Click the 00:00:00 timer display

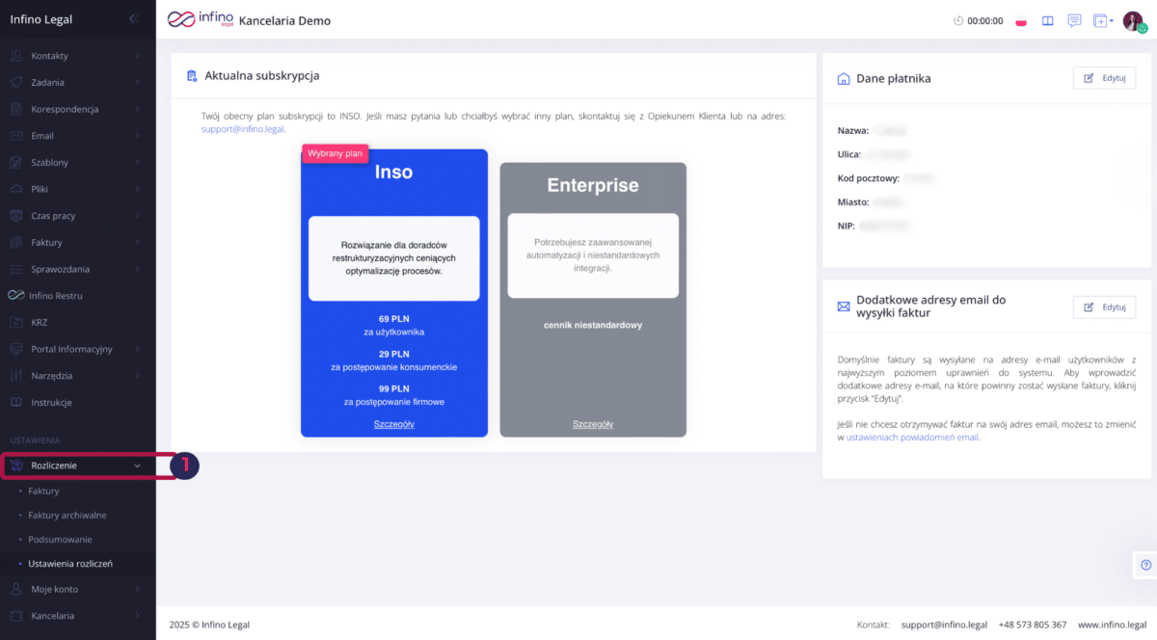985,21
